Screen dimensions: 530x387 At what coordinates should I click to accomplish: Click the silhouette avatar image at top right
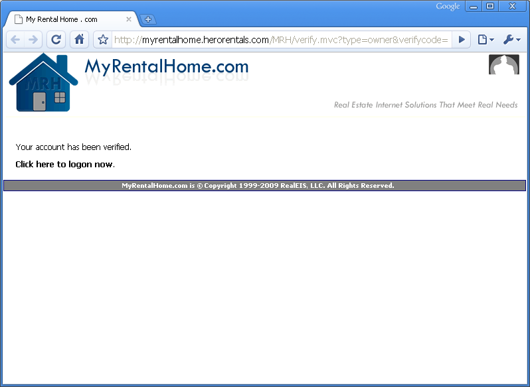coord(504,64)
